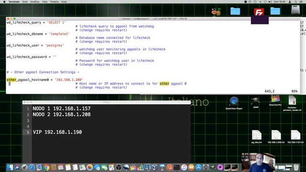Open the hard drive desktop icon
The width and height of the screenshot is (306, 172).
(x=295, y=10)
